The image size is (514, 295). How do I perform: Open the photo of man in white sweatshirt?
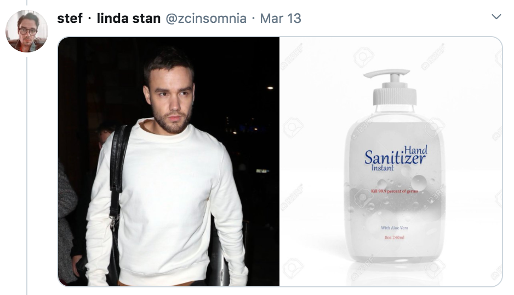pos(169,161)
